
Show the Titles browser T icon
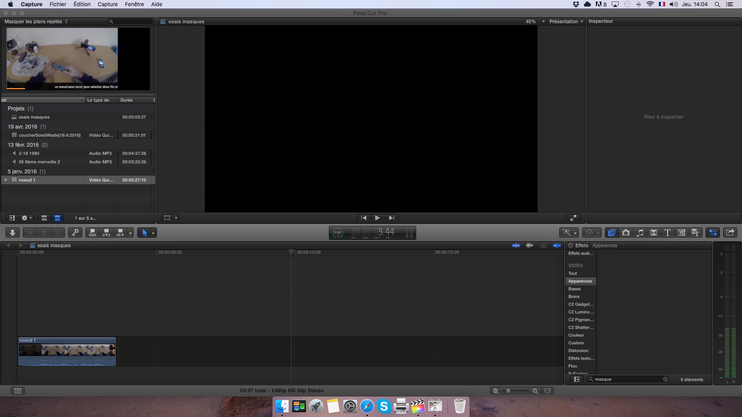pos(667,232)
